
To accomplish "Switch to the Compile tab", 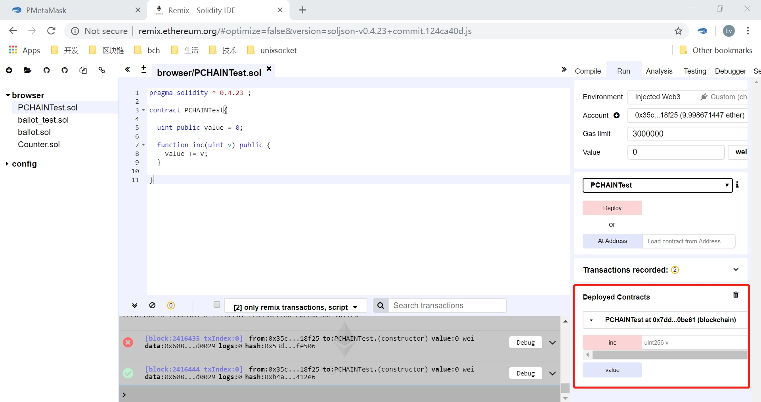I will point(587,71).
